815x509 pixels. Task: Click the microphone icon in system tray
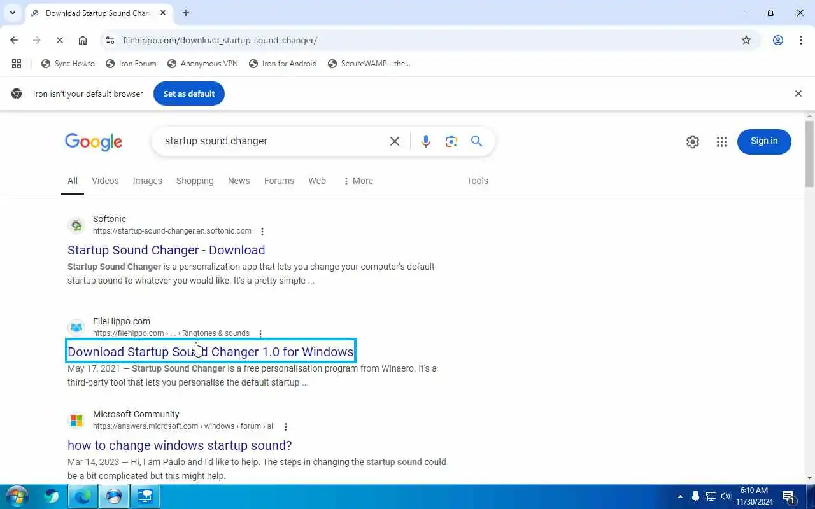click(x=695, y=496)
